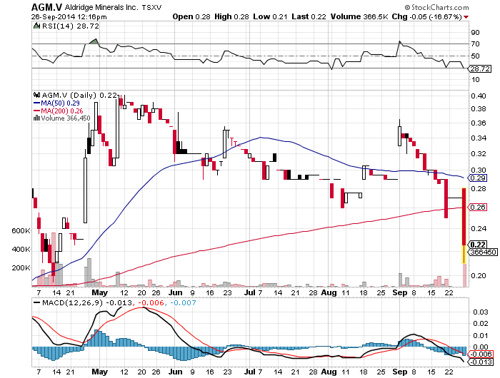Click the Sep label on price chart axis
The width and height of the screenshot is (500, 378).
[x=400, y=292]
